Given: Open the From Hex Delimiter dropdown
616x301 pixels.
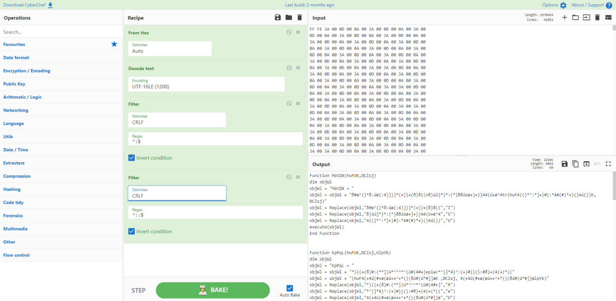Looking at the screenshot, I should tap(170, 49).
